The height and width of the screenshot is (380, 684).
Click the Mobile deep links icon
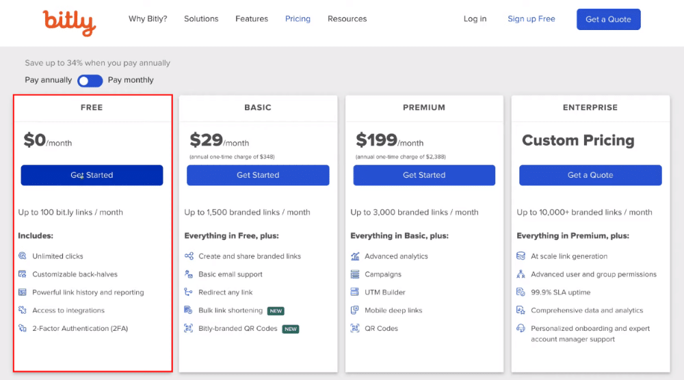[355, 310]
